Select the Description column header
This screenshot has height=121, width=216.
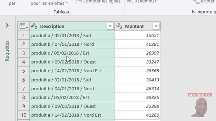(x=72, y=26)
